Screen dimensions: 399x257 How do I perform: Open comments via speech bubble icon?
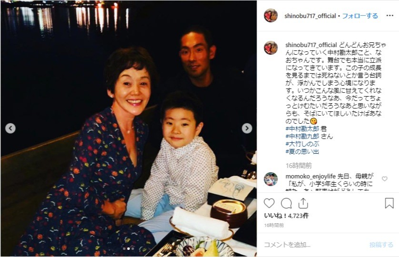286,203
